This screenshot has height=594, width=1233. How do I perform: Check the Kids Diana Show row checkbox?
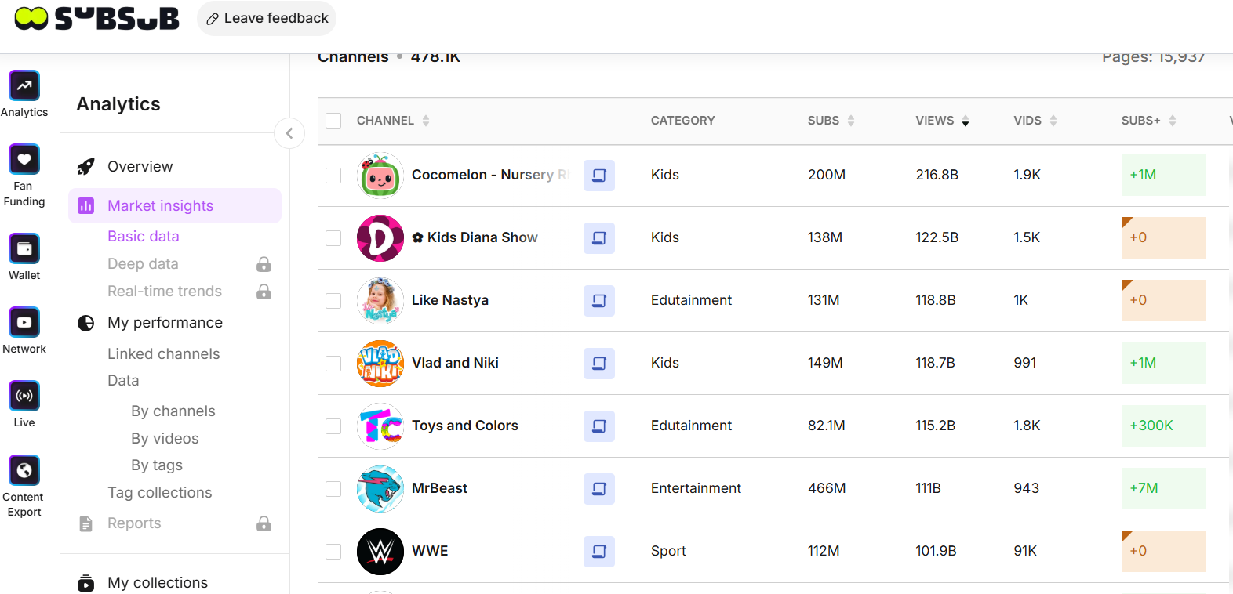point(333,238)
